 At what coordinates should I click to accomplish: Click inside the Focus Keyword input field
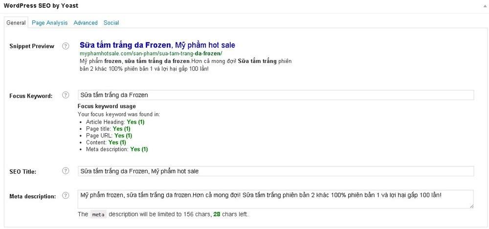click(x=276, y=95)
